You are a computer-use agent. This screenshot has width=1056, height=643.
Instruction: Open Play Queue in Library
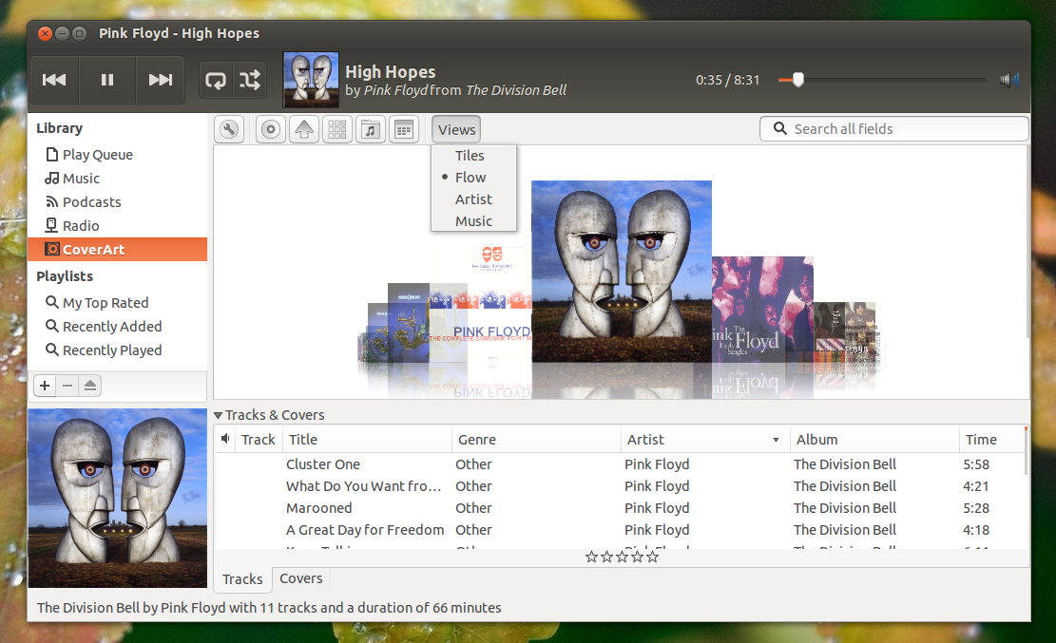click(x=117, y=155)
